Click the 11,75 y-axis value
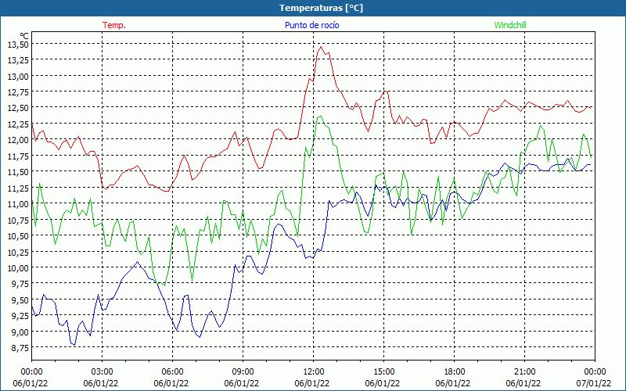Screen dimensions: 626x391 [18, 156]
